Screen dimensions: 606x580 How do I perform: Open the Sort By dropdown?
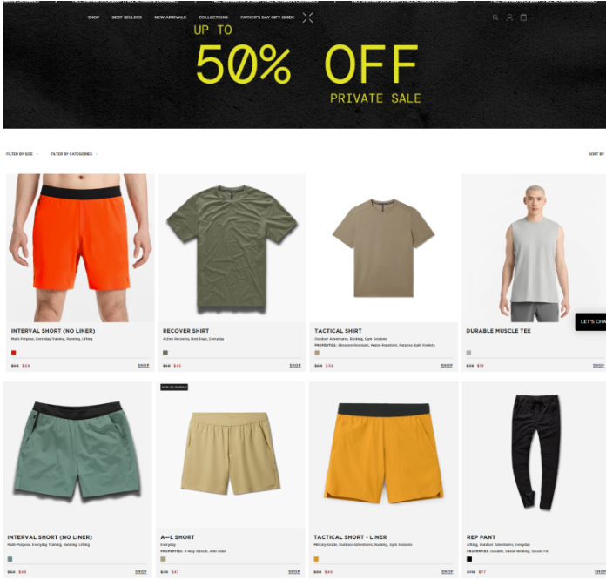[596, 154]
